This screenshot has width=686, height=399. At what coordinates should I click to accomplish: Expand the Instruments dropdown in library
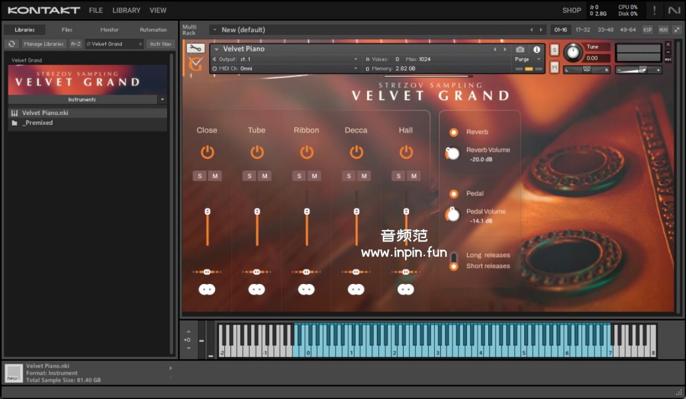click(x=163, y=100)
